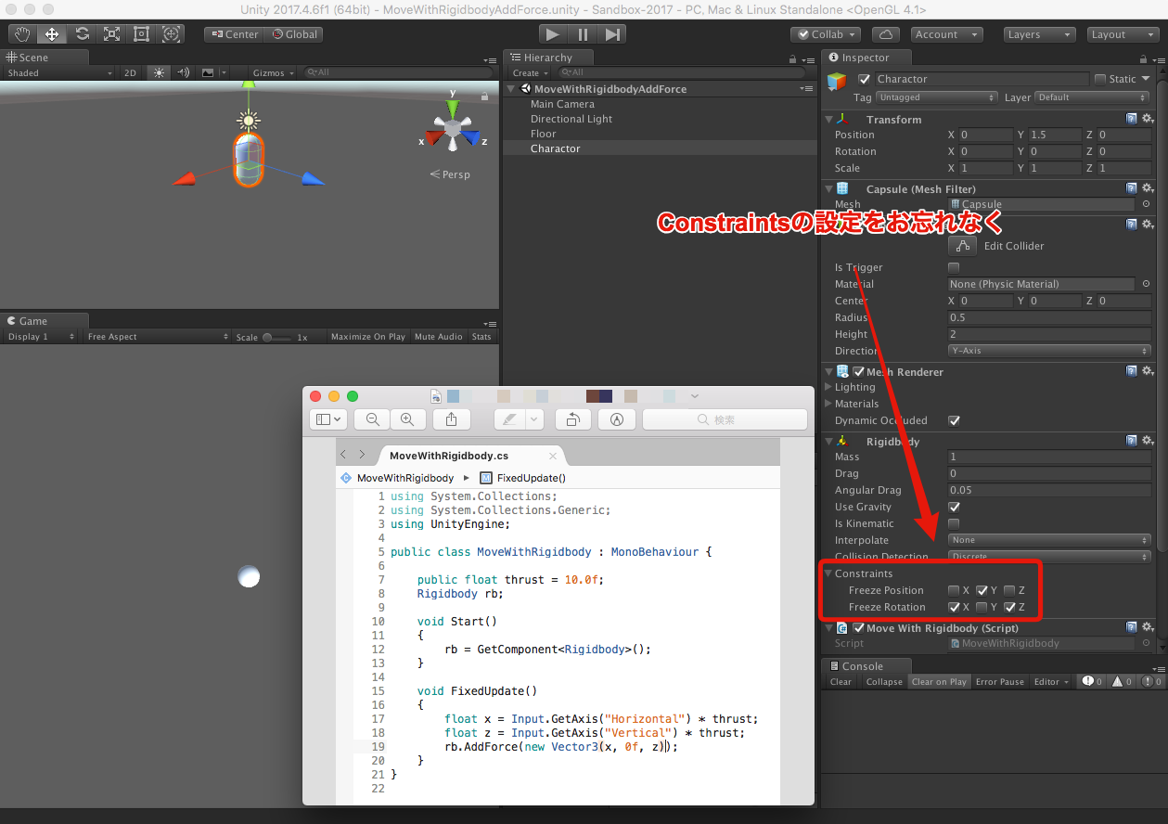Toggle the Use Gravity checkbox

point(954,507)
